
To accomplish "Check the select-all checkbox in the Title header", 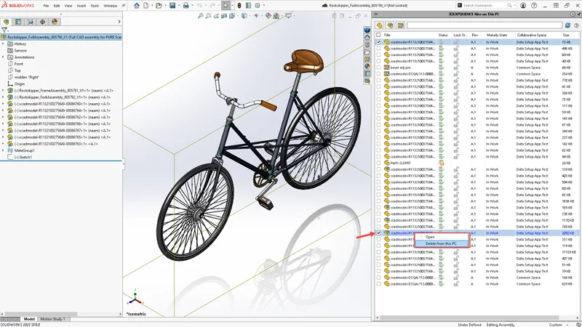I will tap(378, 35).
